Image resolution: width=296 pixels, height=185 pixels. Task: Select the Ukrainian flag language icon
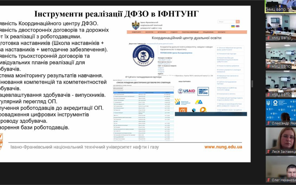pos(233,26)
